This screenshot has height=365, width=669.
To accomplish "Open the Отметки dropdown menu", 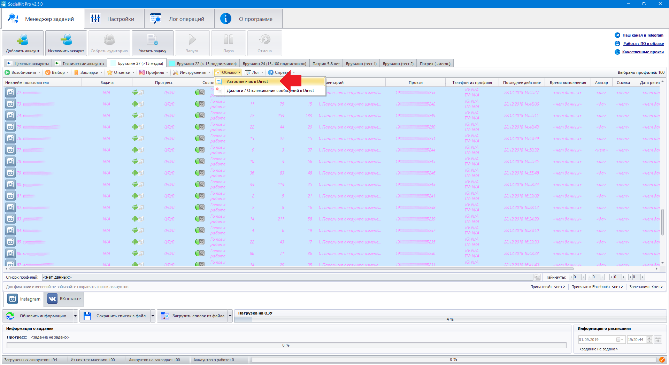I will click(x=121, y=72).
